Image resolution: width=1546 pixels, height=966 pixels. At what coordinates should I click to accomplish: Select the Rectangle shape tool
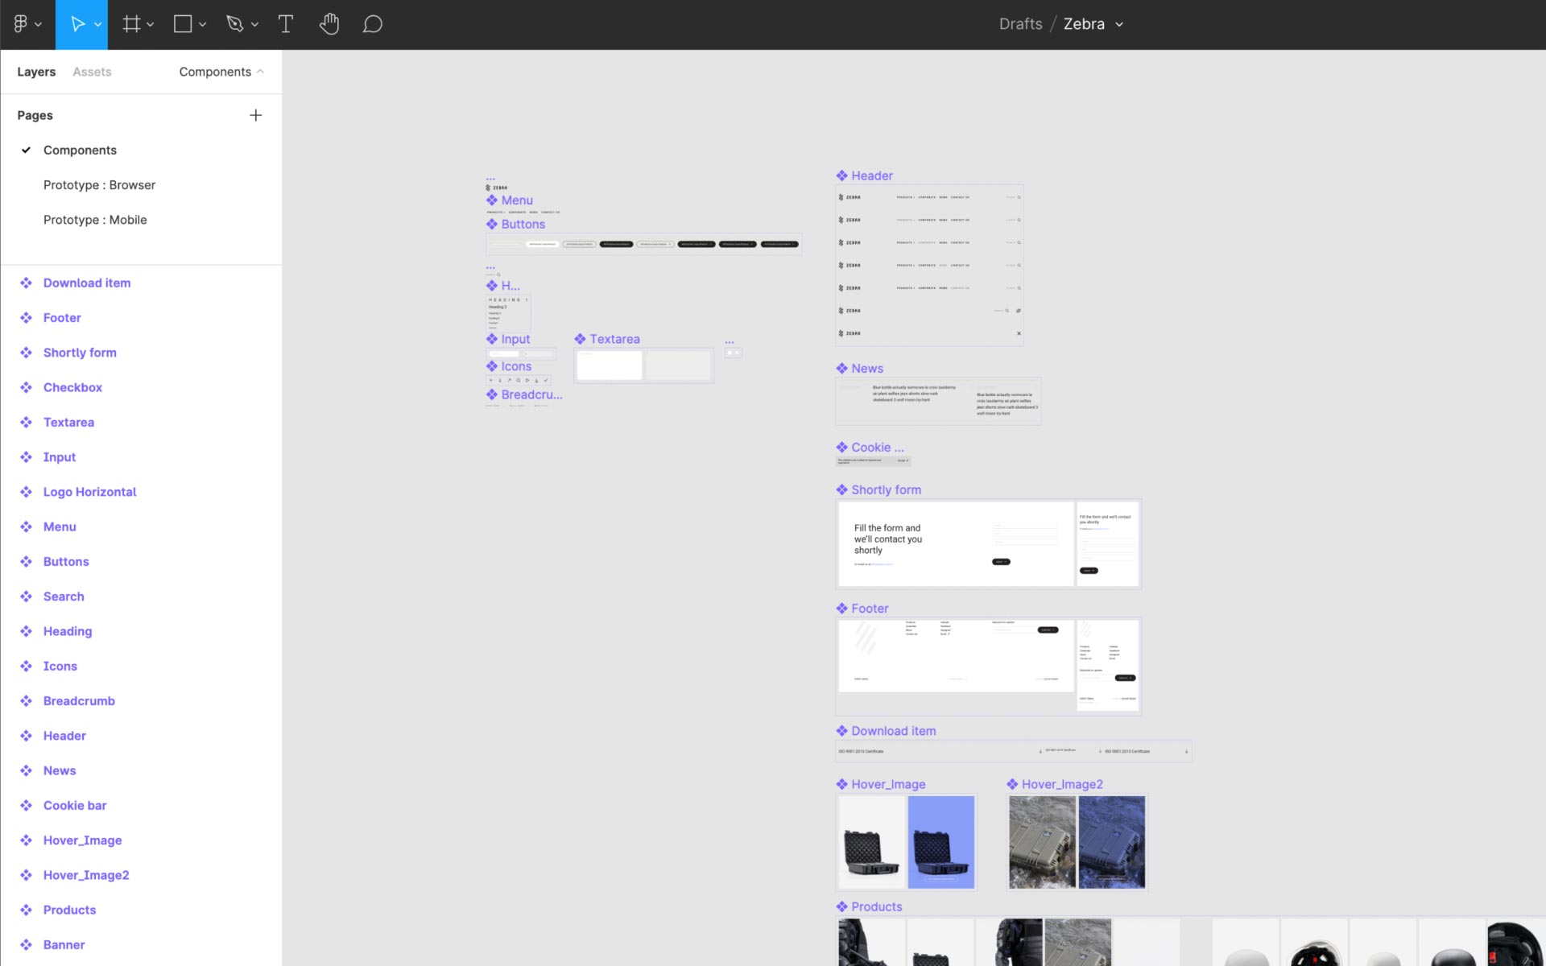click(x=183, y=23)
